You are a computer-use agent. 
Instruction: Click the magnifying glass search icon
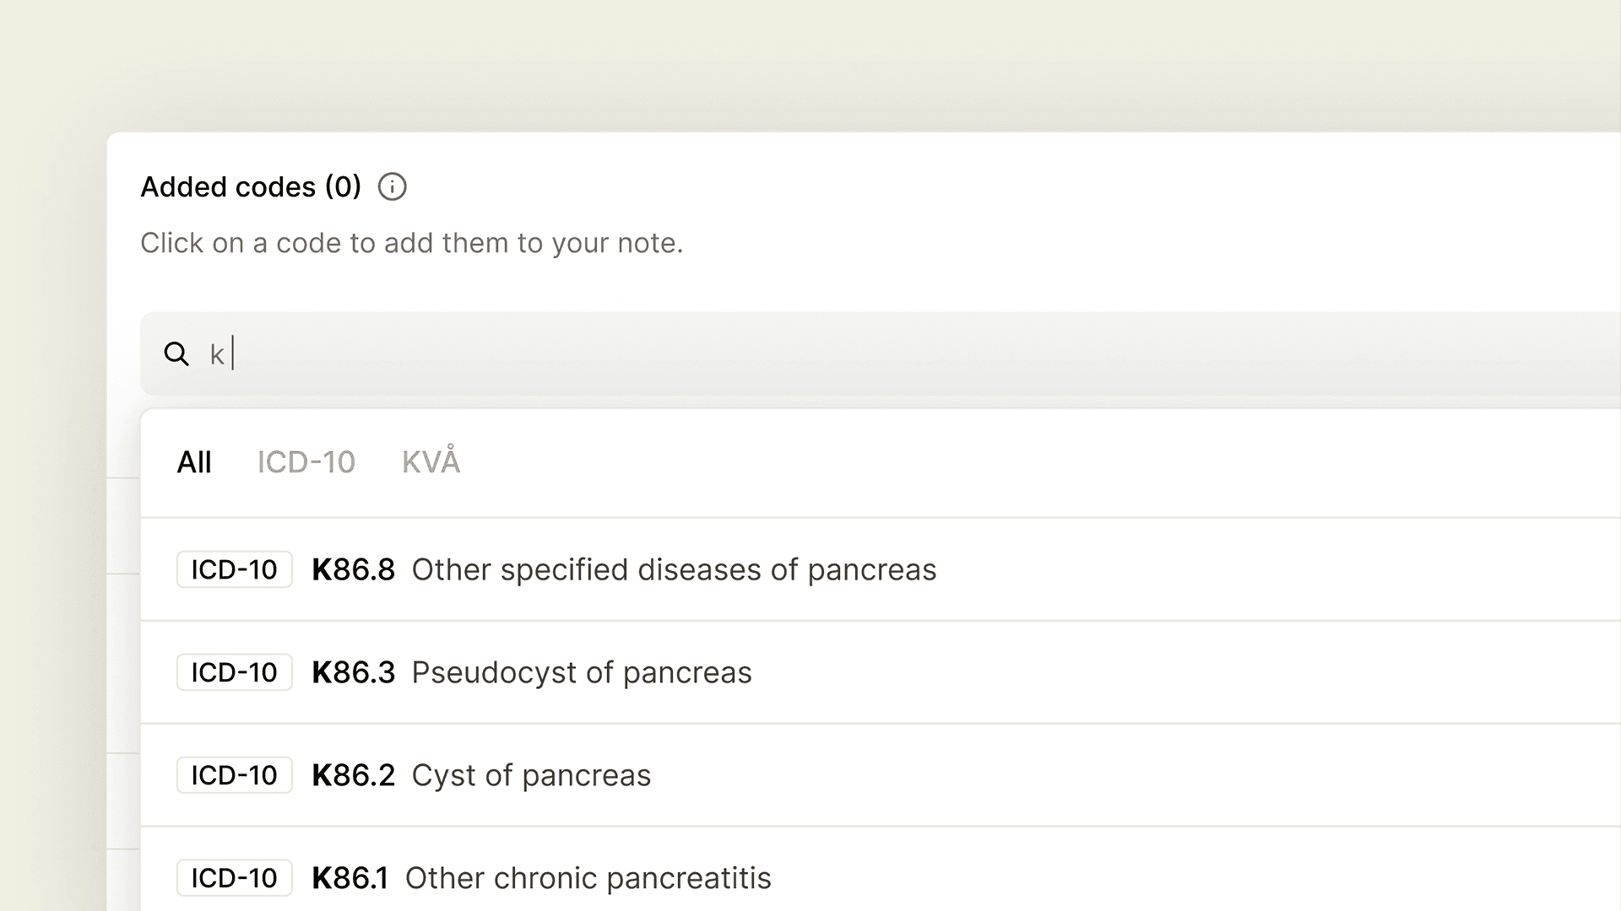pyautogui.click(x=176, y=354)
